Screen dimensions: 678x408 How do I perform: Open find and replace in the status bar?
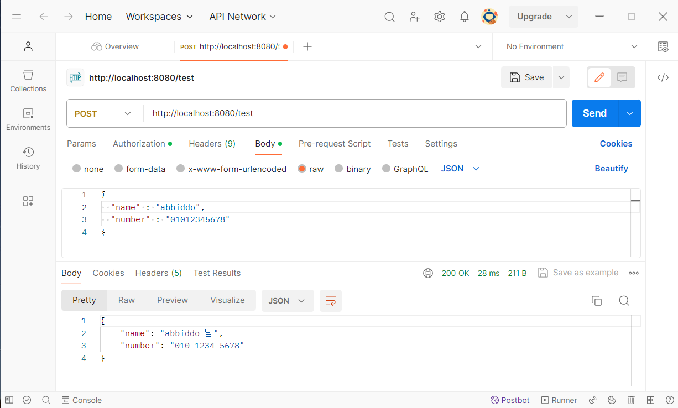pos(46,400)
